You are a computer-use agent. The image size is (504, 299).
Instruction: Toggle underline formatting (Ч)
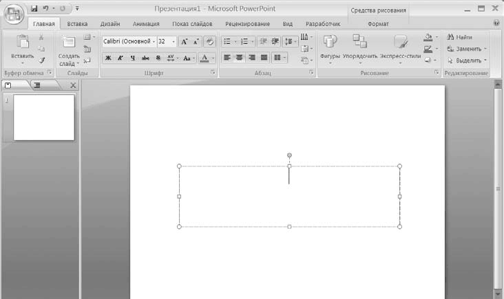(132, 58)
